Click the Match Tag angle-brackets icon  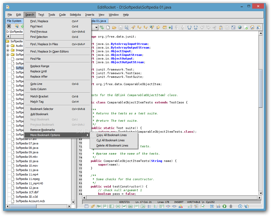[196, 27]
